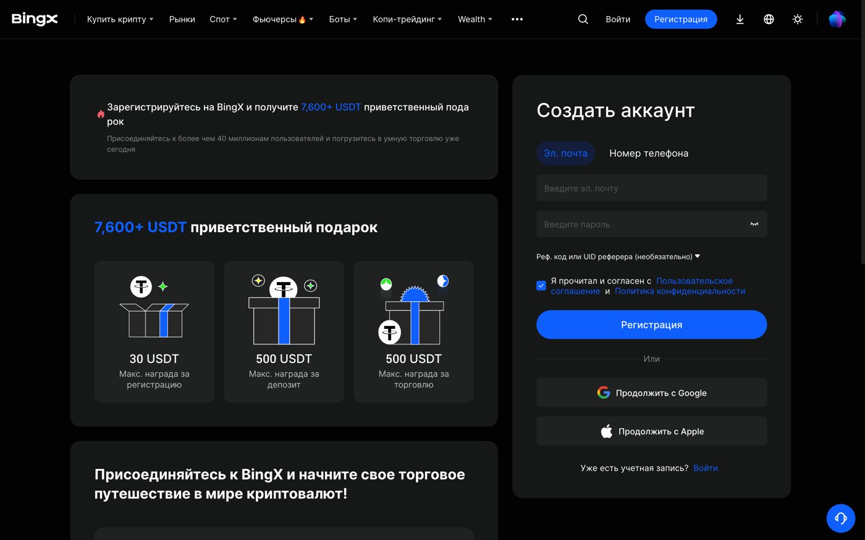Screen dimensions: 865x540
Task: Click the colorful gem icon in header
Action: tap(837, 19)
